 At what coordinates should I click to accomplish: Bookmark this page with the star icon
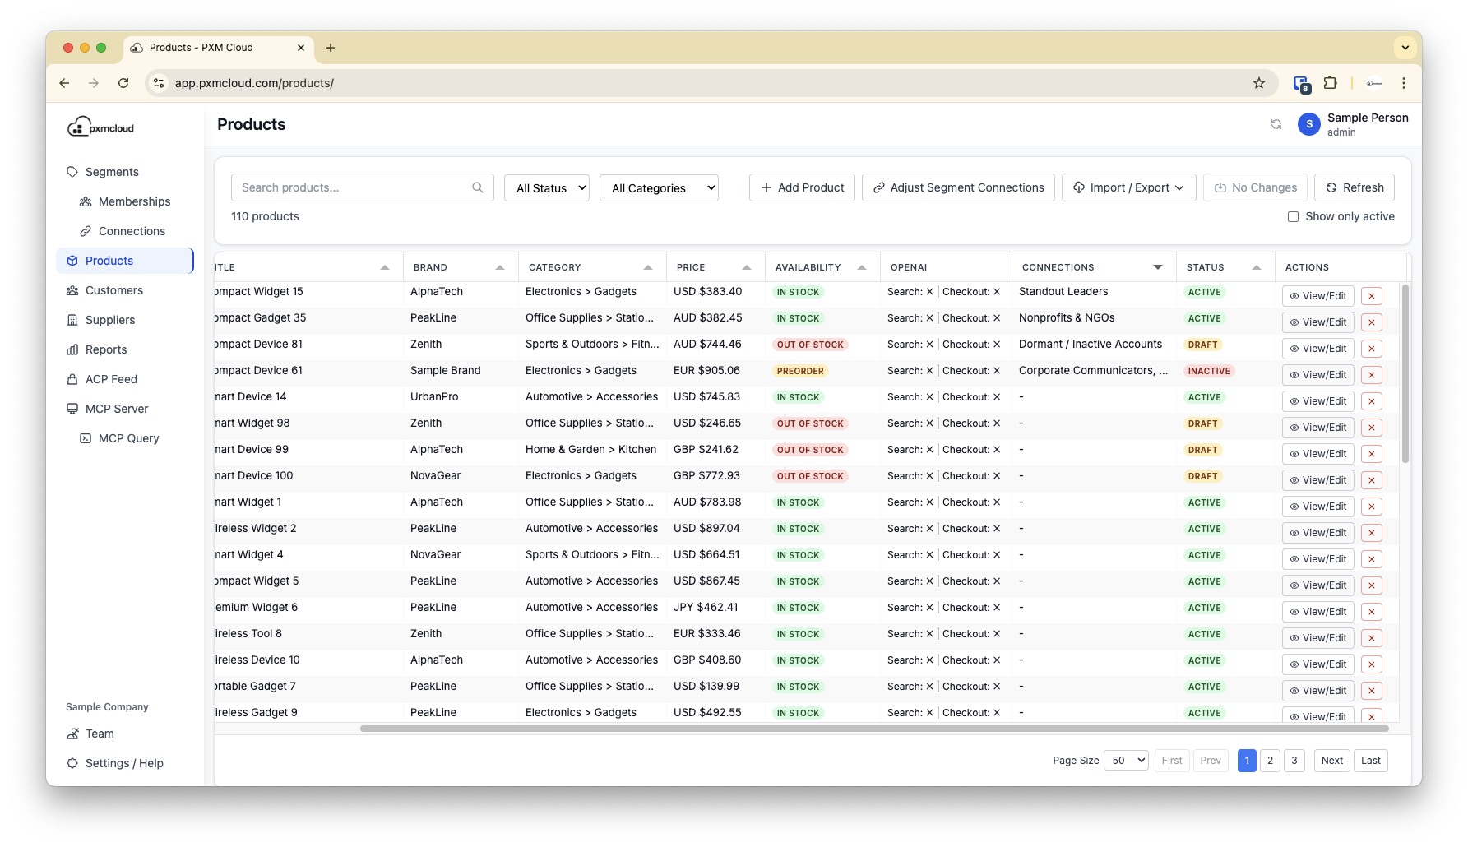coord(1259,83)
